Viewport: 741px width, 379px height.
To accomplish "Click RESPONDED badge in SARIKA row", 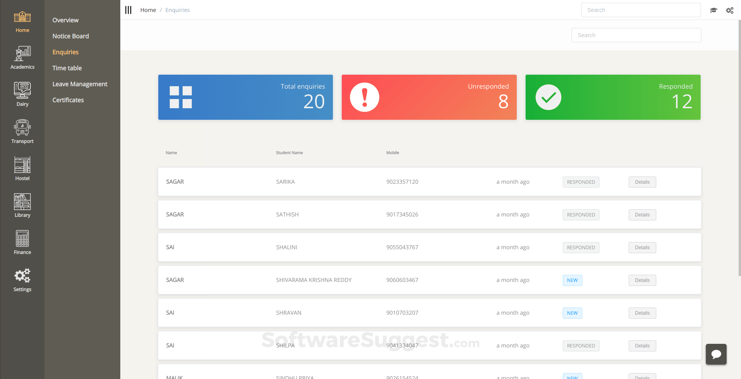I will (x=581, y=182).
